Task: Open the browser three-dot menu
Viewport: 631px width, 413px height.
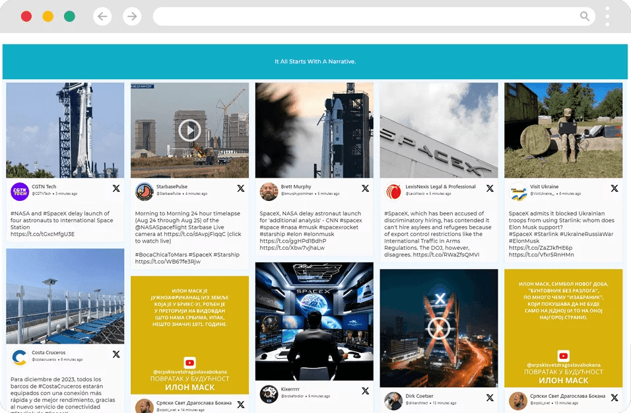Action: pyautogui.click(x=607, y=16)
